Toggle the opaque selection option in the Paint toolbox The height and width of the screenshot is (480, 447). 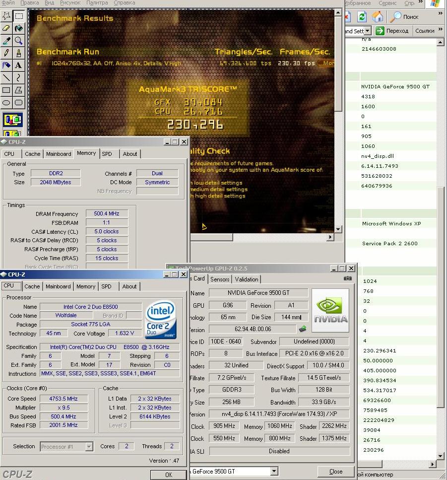tap(12, 120)
